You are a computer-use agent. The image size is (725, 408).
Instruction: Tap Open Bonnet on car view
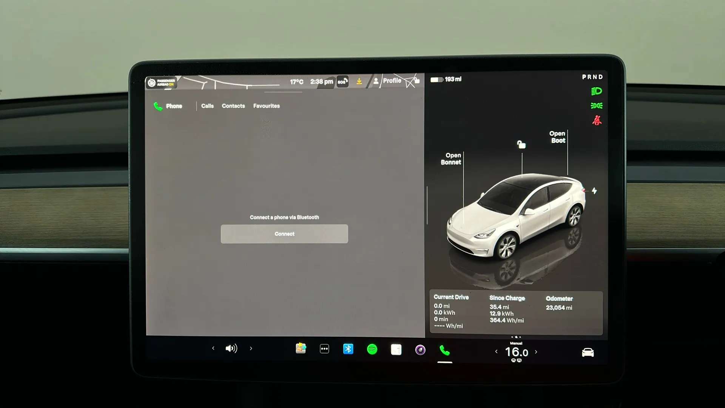[x=451, y=159]
